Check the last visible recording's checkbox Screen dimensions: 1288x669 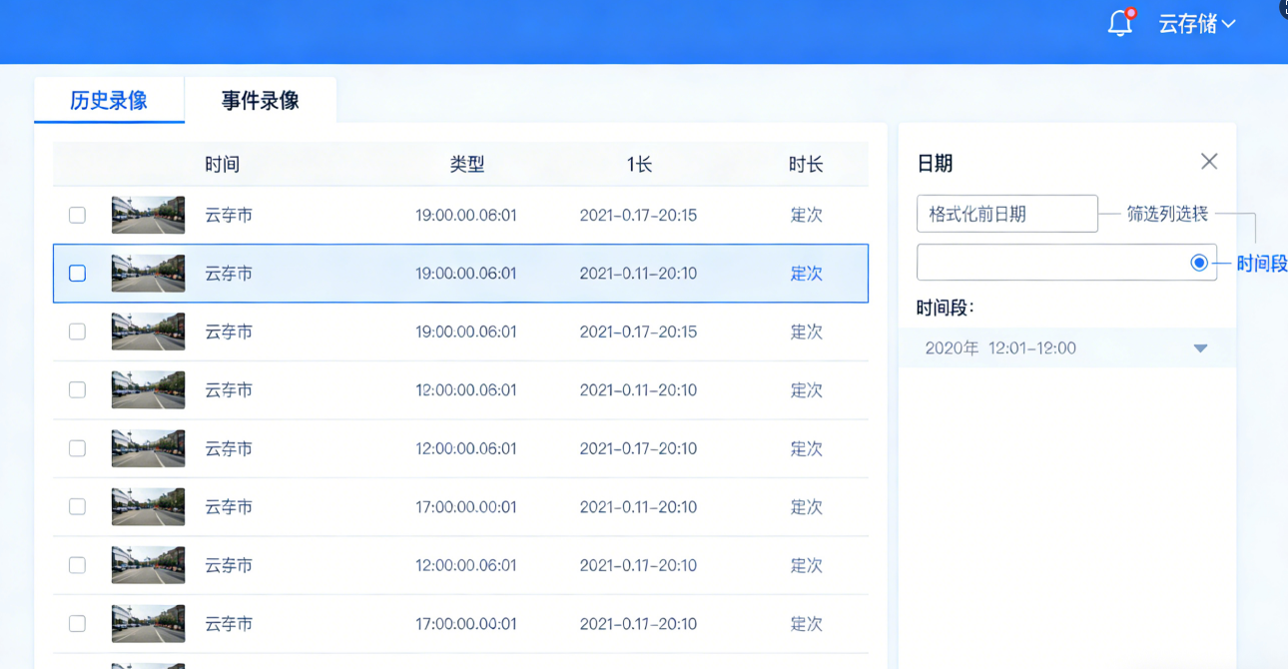77,623
